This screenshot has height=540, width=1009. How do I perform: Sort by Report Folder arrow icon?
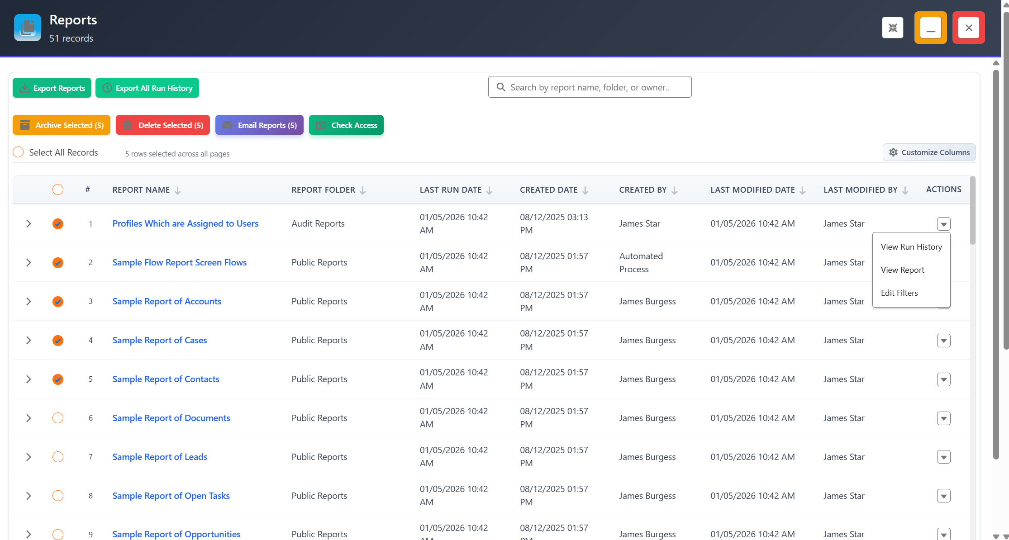click(363, 190)
